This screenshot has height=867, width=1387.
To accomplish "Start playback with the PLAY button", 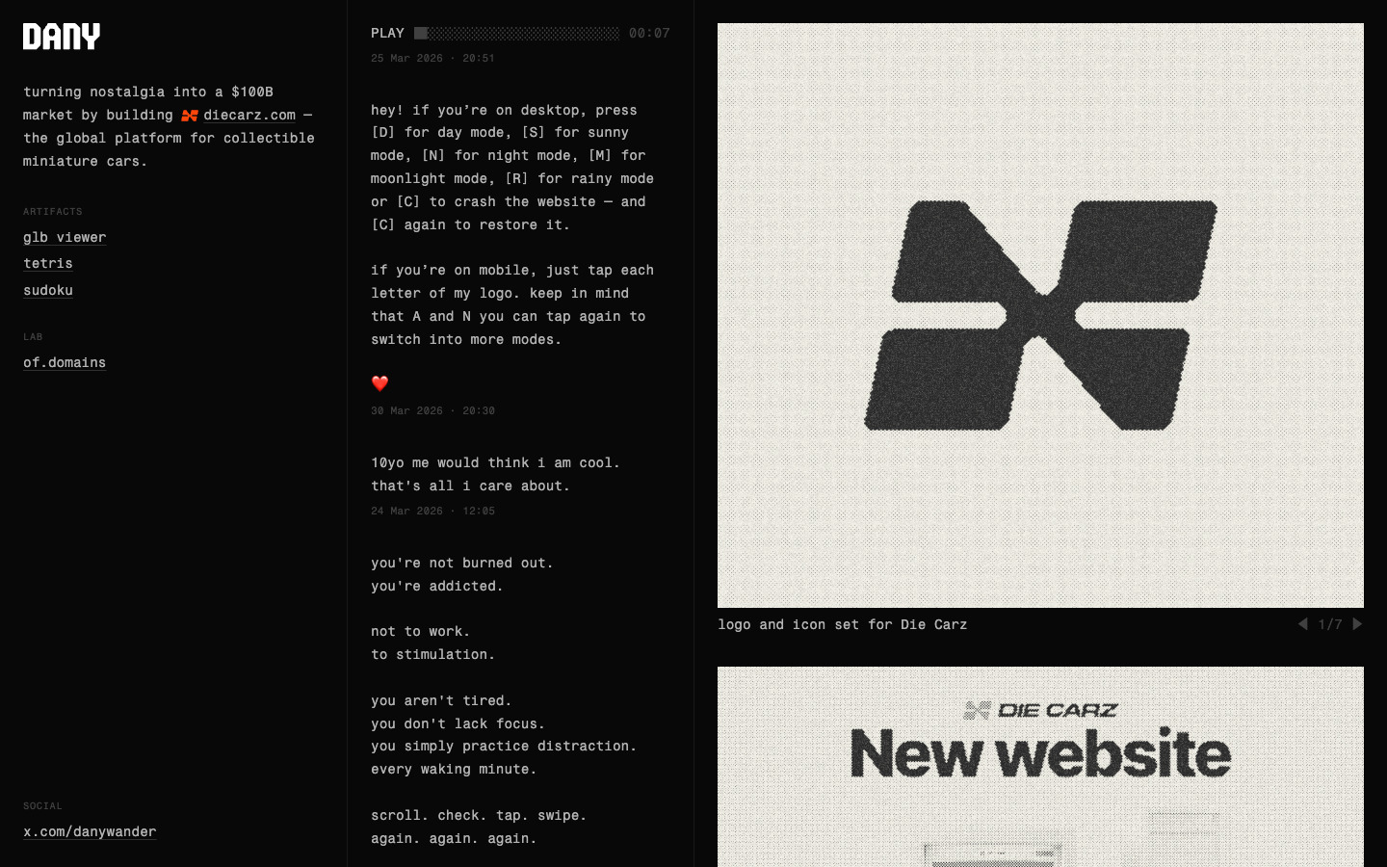I will (x=387, y=33).
